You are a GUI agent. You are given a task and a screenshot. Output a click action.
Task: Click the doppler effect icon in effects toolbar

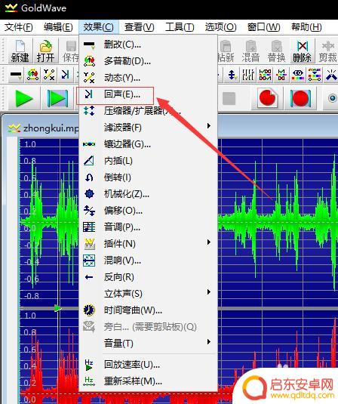pos(32,75)
